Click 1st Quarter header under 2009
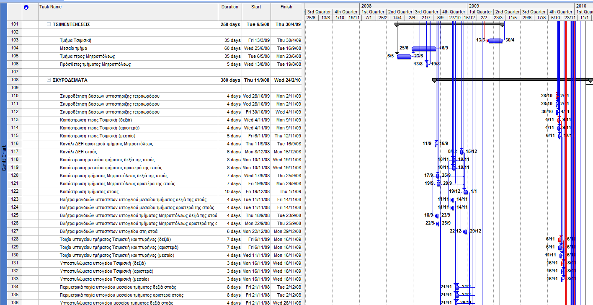This screenshot has width=593, height=305. click(480, 12)
